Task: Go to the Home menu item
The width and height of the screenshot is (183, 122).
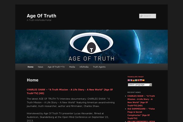Action: tap(30, 67)
